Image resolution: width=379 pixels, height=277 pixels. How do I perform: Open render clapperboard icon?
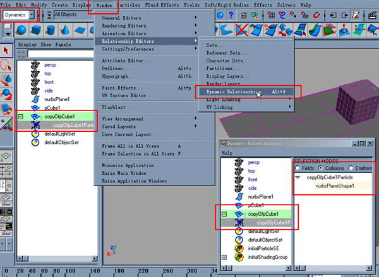pos(373,15)
